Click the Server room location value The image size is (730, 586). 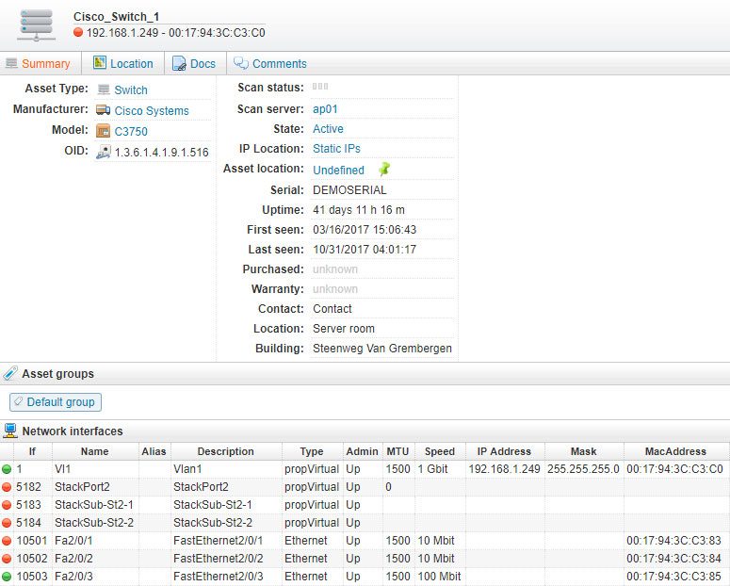(x=344, y=329)
